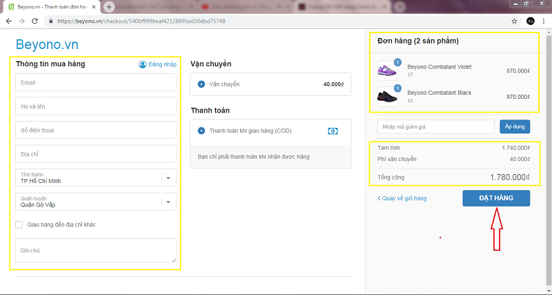Click the Áp dụng discount button
The height and width of the screenshot is (295, 552).
point(515,126)
